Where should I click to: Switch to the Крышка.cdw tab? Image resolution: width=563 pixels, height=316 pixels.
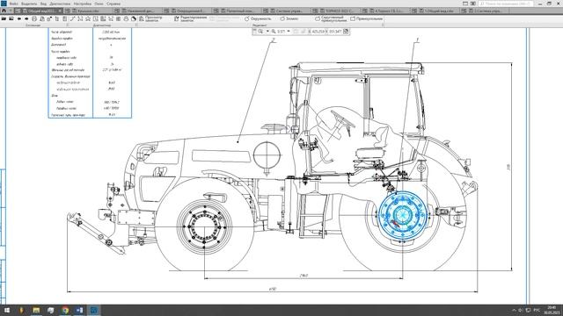tap(88, 11)
